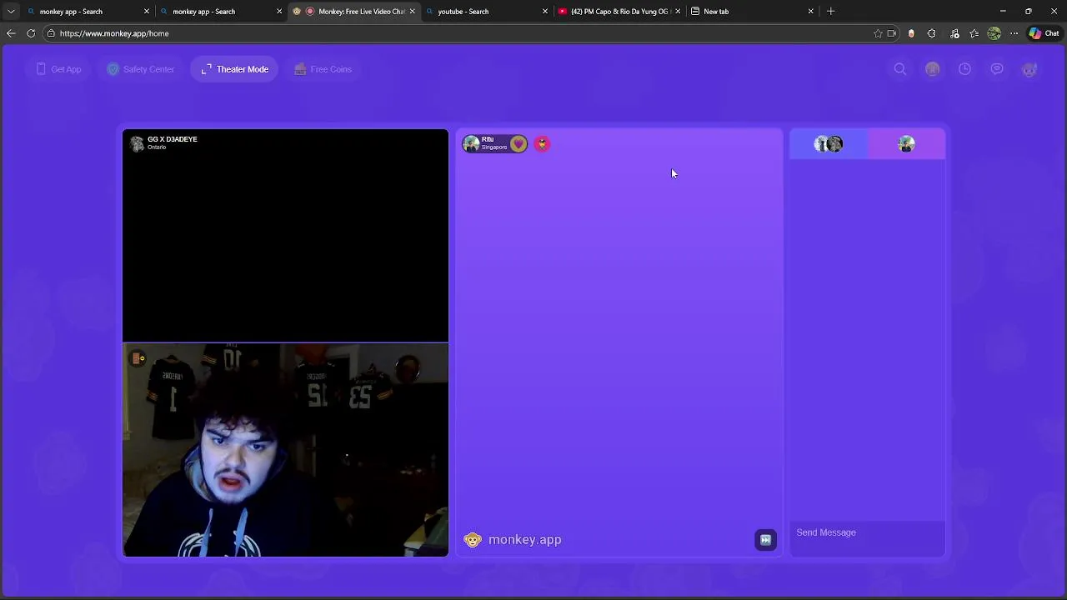Open the music note media toolbar icon
1067x600 pixels.
click(954, 33)
